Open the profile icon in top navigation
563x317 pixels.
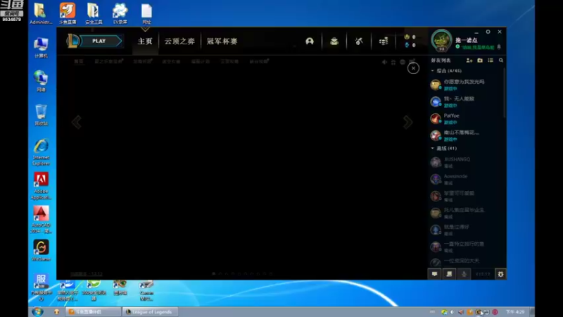coord(310,42)
